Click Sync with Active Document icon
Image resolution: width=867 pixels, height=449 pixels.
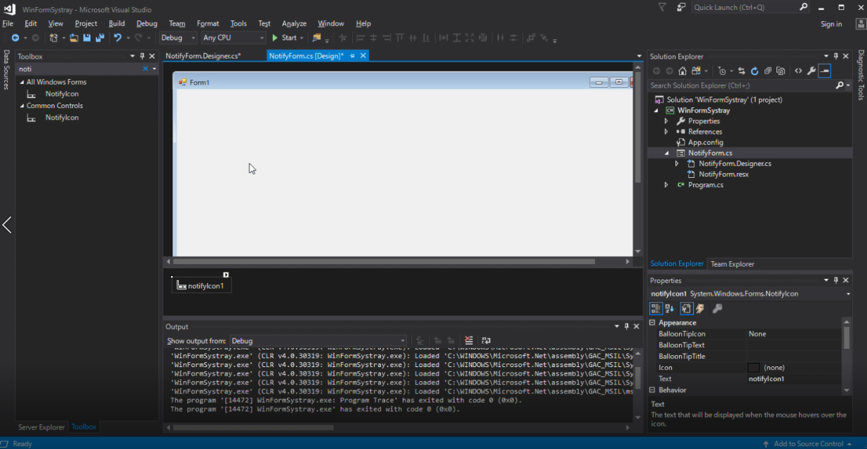tap(741, 71)
